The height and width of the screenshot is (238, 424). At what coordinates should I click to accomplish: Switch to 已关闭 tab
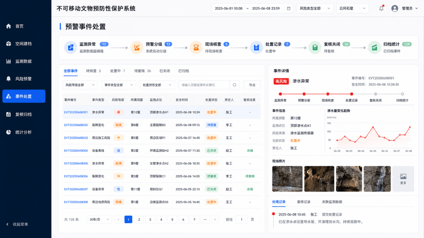click(x=165, y=71)
